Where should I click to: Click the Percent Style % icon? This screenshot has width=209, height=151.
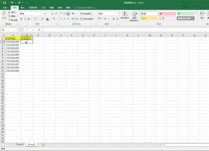(x=105, y=19)
